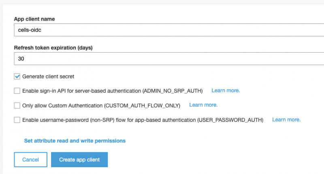324x174 pixels.
Task: Click the Refresh token expiration (days) label
Action: 53,48
